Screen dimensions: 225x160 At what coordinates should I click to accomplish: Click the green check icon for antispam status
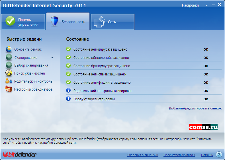point(68,74)
